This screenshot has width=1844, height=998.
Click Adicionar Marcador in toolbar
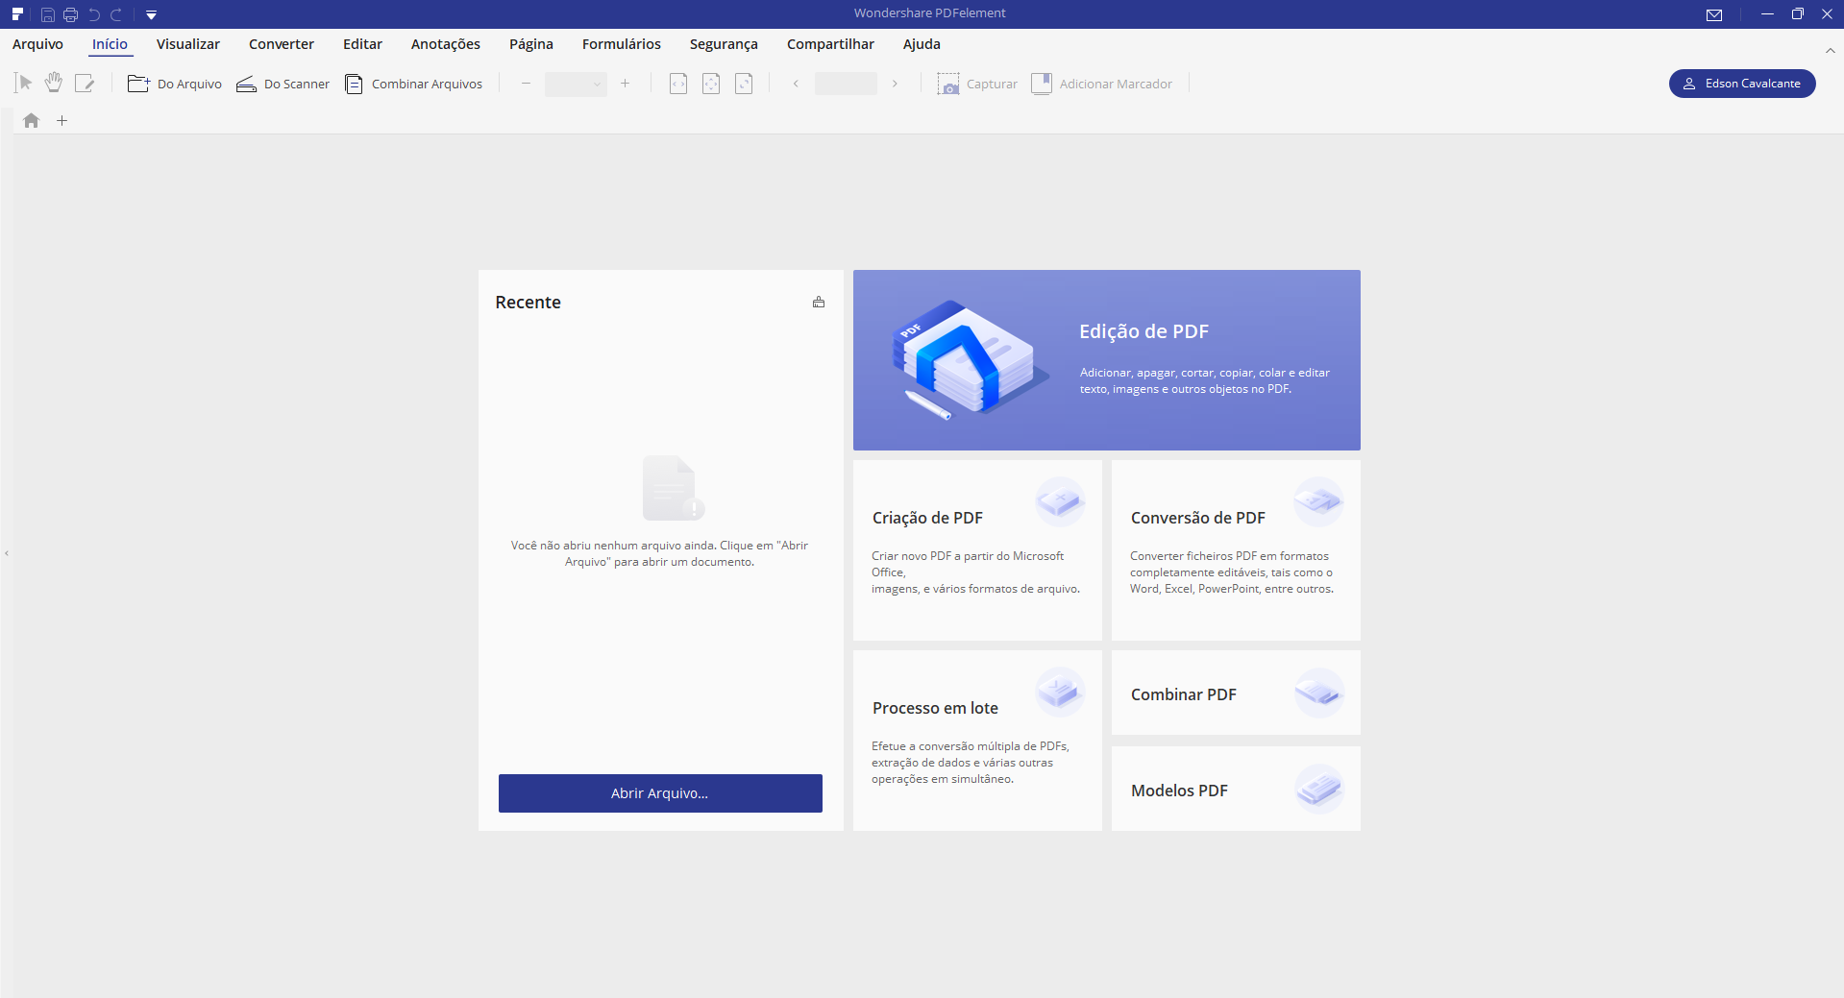pos(1101,85)
